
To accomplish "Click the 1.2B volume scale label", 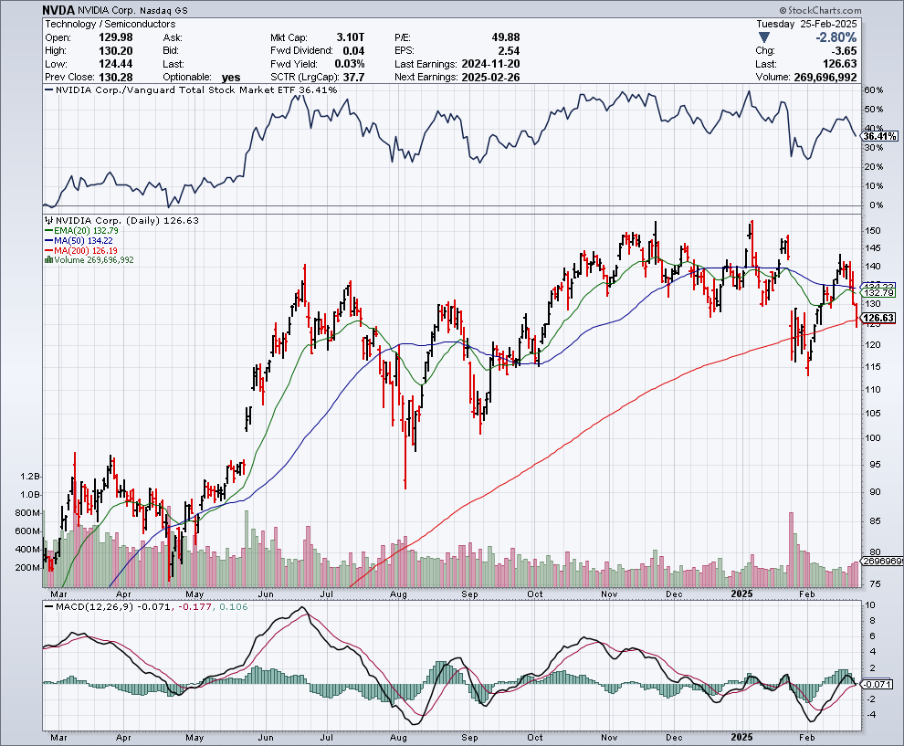I will coord(30,477).
